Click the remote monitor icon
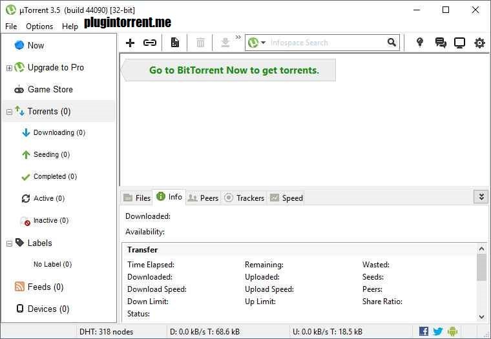This screenshot has height=339, width=491. click(x=460, y=43)
